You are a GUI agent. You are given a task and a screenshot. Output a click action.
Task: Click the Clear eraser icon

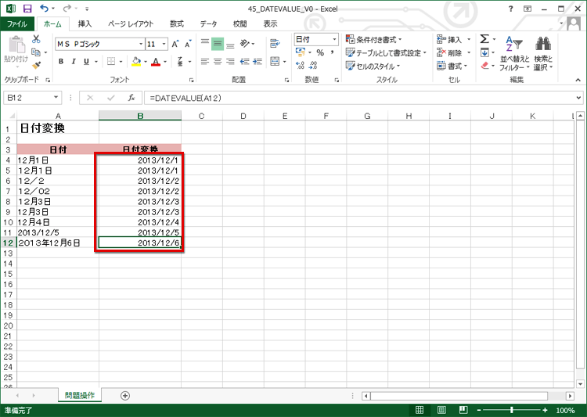click(x=484, y=66)
